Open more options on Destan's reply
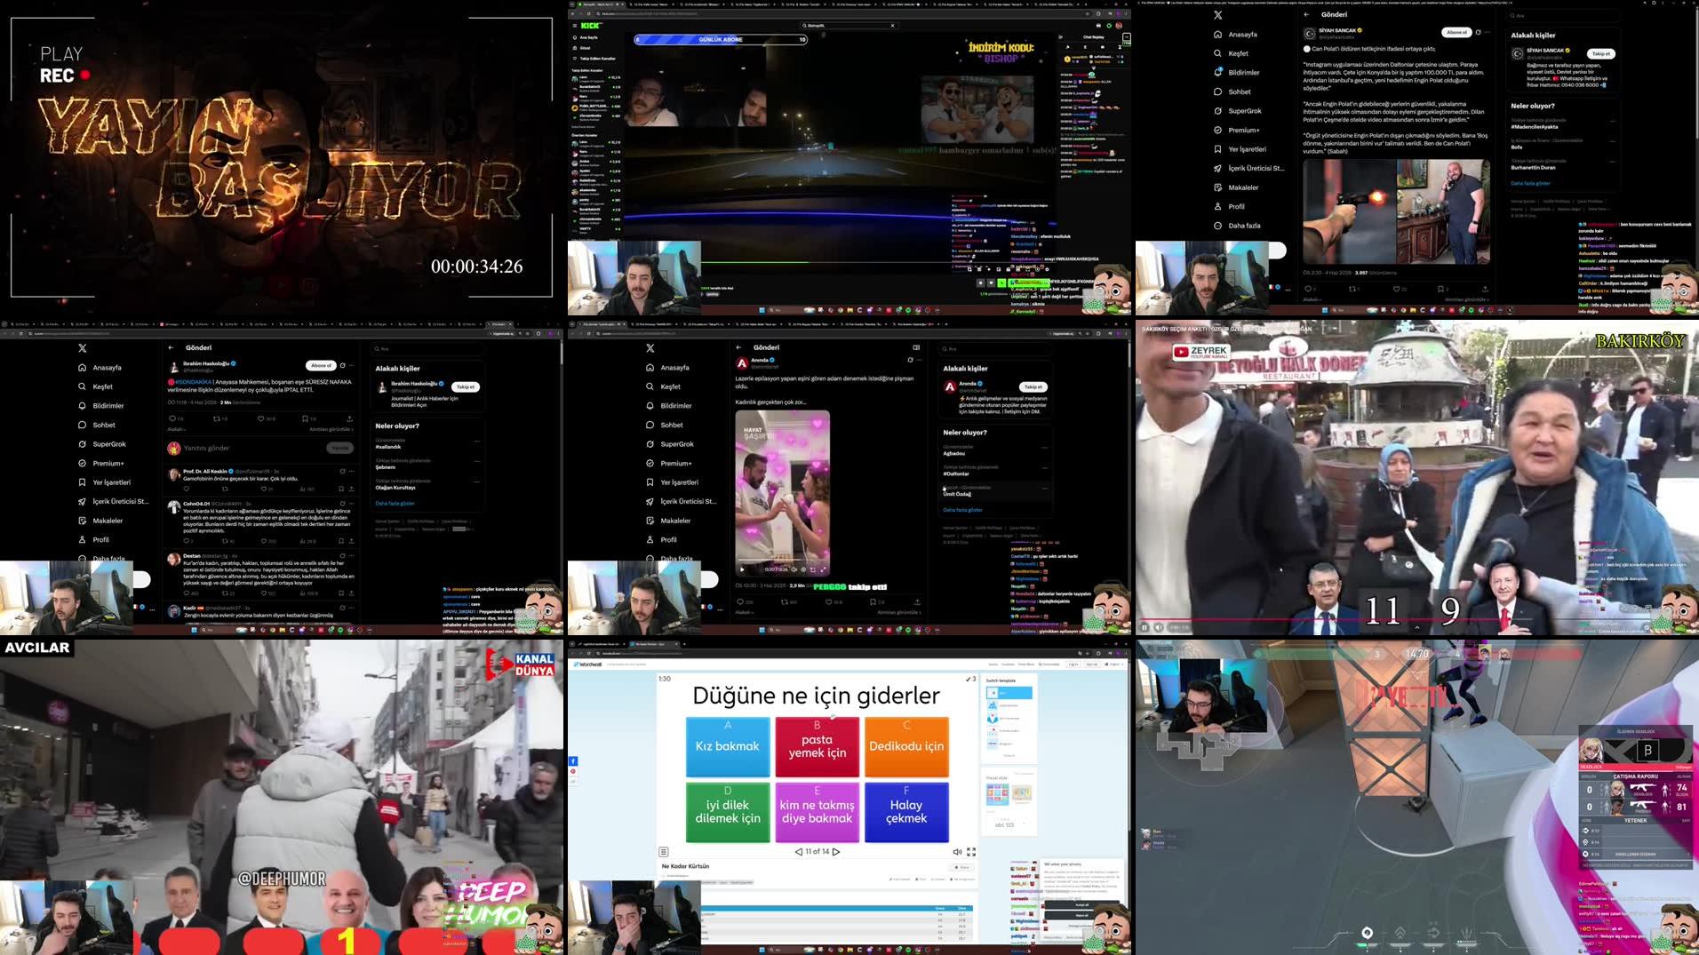 351,556
